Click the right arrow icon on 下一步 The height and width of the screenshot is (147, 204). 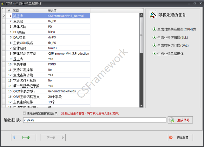point(63,137)
